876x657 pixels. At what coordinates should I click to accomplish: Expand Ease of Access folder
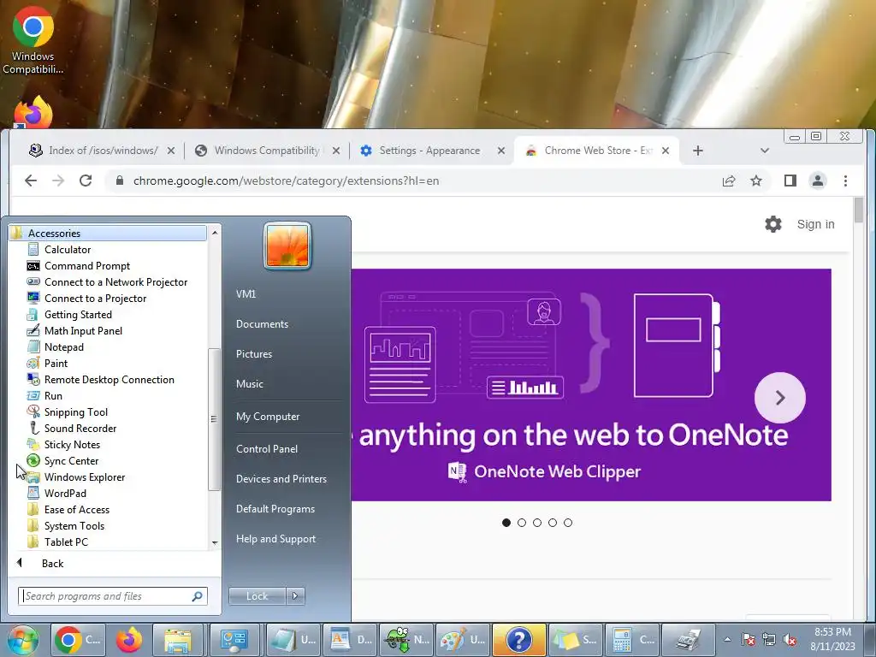tap(76, 509)
